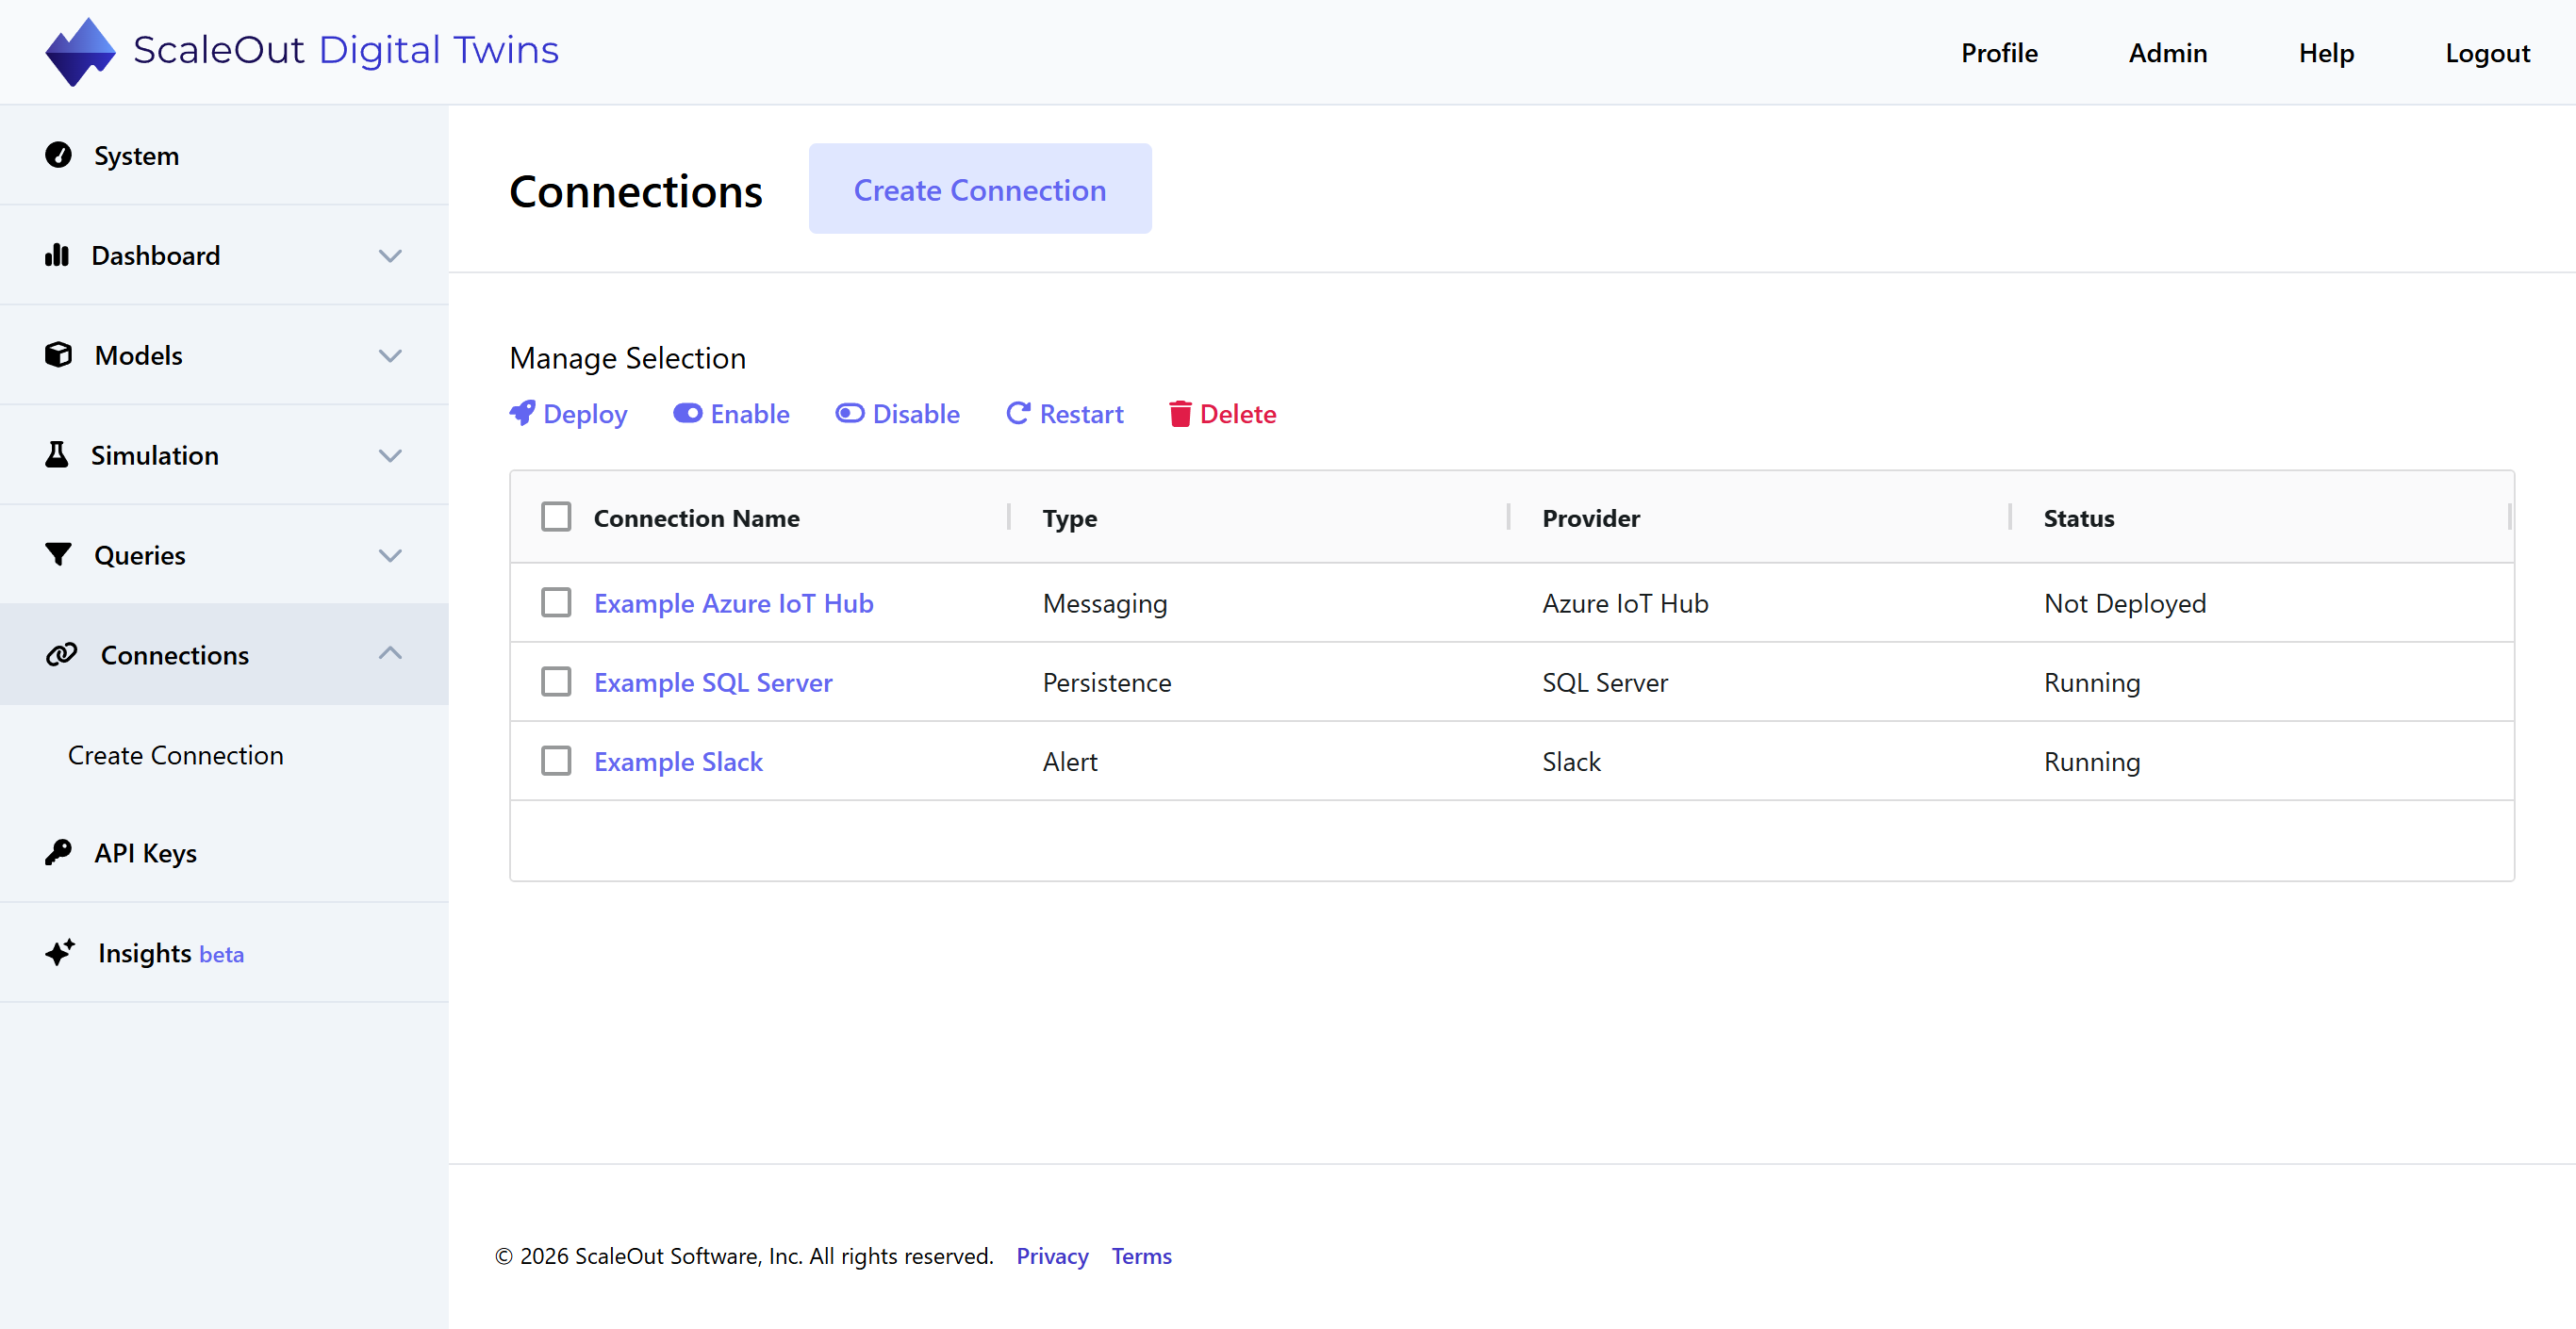Click the Deploy action label
This screenshot has height=1329, width=2576.
(585, 414)
